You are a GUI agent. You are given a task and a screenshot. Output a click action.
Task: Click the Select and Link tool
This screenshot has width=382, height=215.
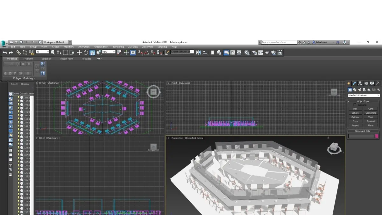click(18, 53)
